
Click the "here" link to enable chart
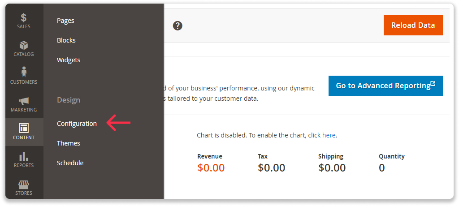[329, 135]
